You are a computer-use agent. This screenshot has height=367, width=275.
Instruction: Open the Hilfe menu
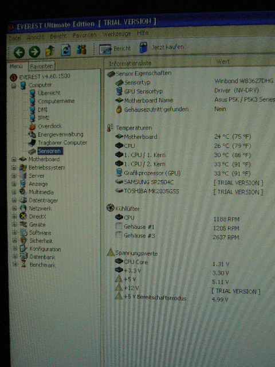(x=143, y=33)
